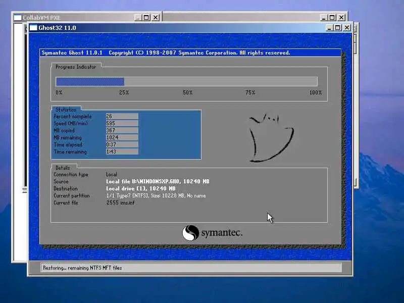Click the 25% progress scale label
The width and height of the screenshot is (404, 303).
point(124,92)
